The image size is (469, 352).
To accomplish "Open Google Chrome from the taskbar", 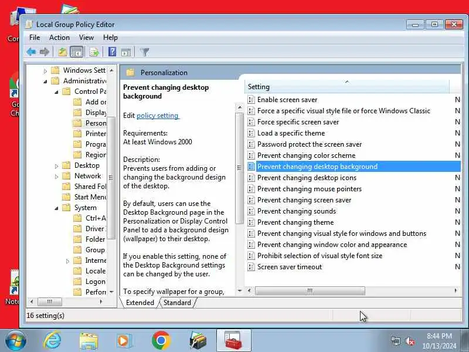I will [161, 341].
